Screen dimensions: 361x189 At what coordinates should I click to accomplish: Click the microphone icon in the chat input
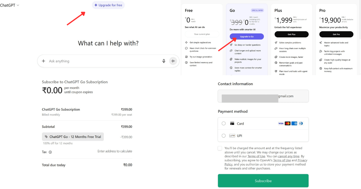[x=164, y=61]
